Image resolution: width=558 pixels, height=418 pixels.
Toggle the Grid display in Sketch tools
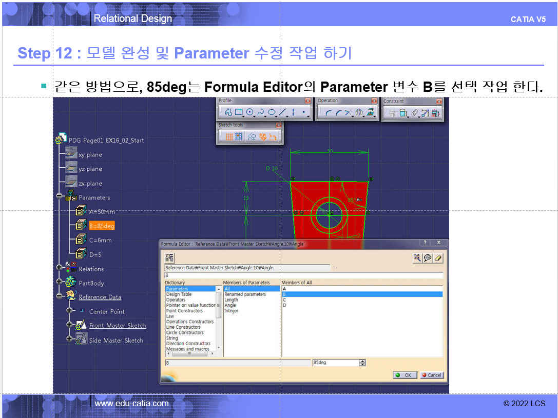click(x=228, y=136)
